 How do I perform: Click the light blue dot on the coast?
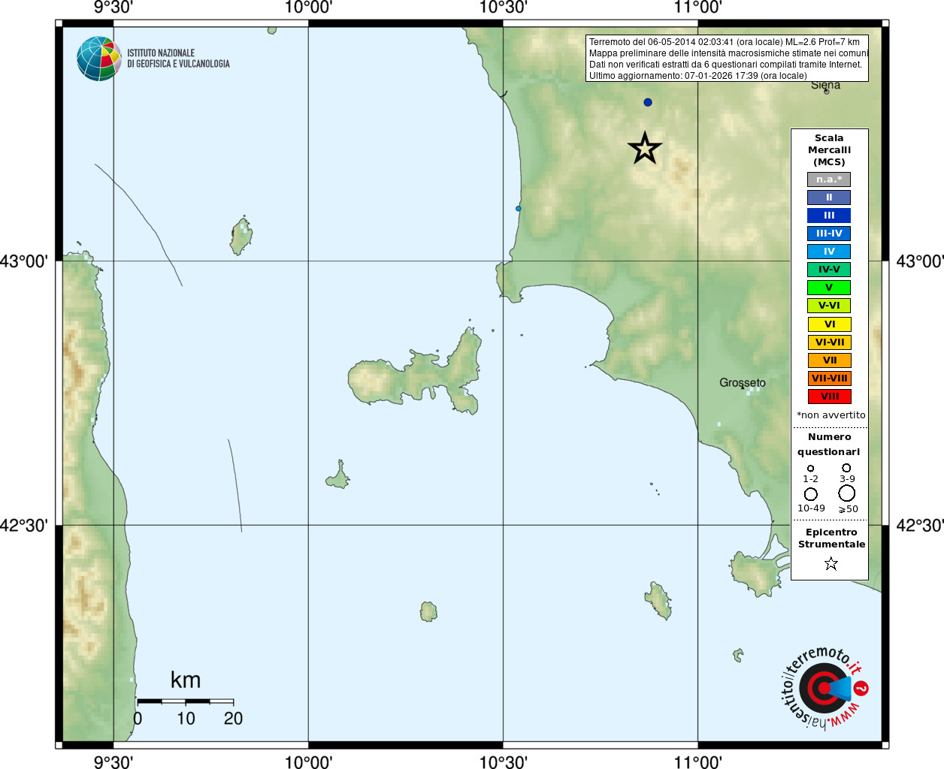(x=518, y=209)
